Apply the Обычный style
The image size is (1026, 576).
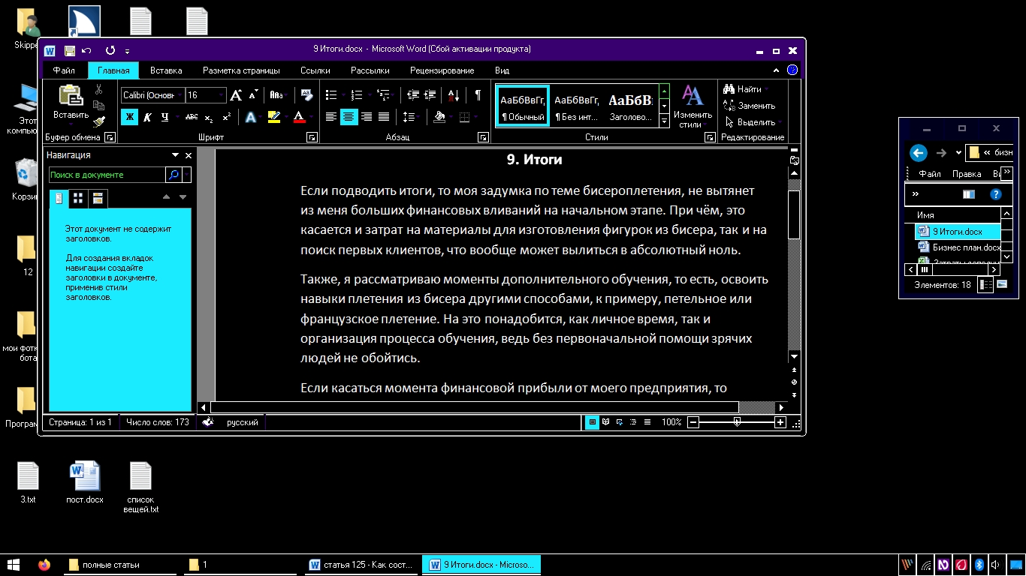tap(523, 106)
